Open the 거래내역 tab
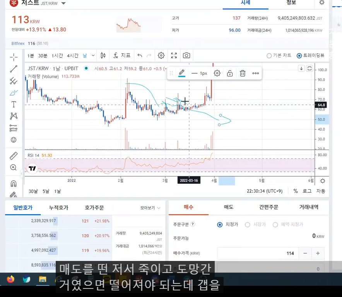342x297 pixels. [309, 207]
